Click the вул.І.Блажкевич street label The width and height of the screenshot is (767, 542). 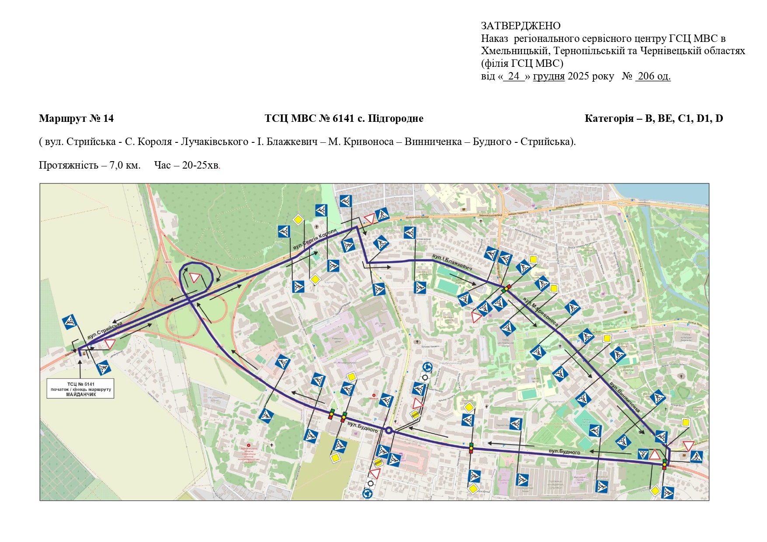(452, 261)
